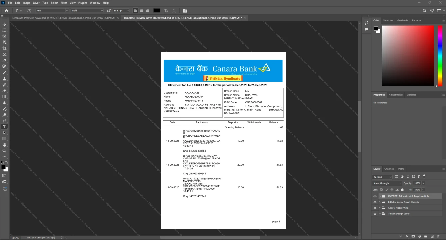Select the Move tool
446x240 pixels.
5,24
